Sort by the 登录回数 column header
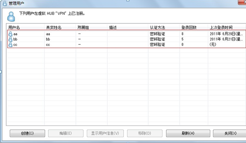This screenshot has height=143, width=246. (189, 28)
